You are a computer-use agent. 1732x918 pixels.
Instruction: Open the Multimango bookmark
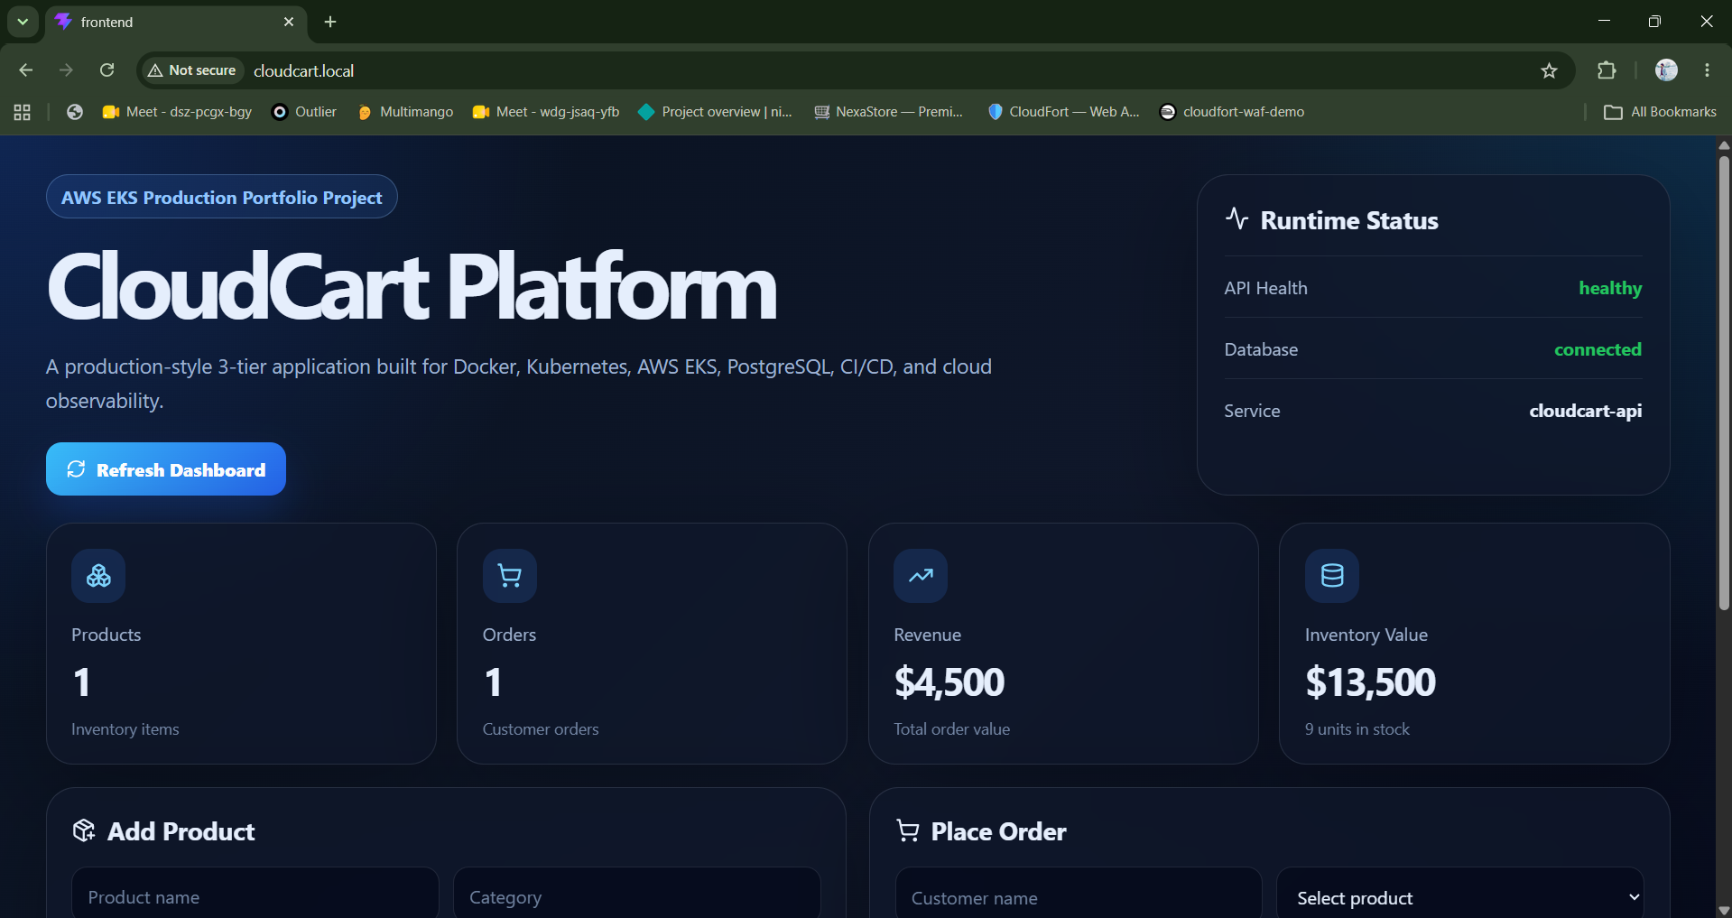(405, 112)
